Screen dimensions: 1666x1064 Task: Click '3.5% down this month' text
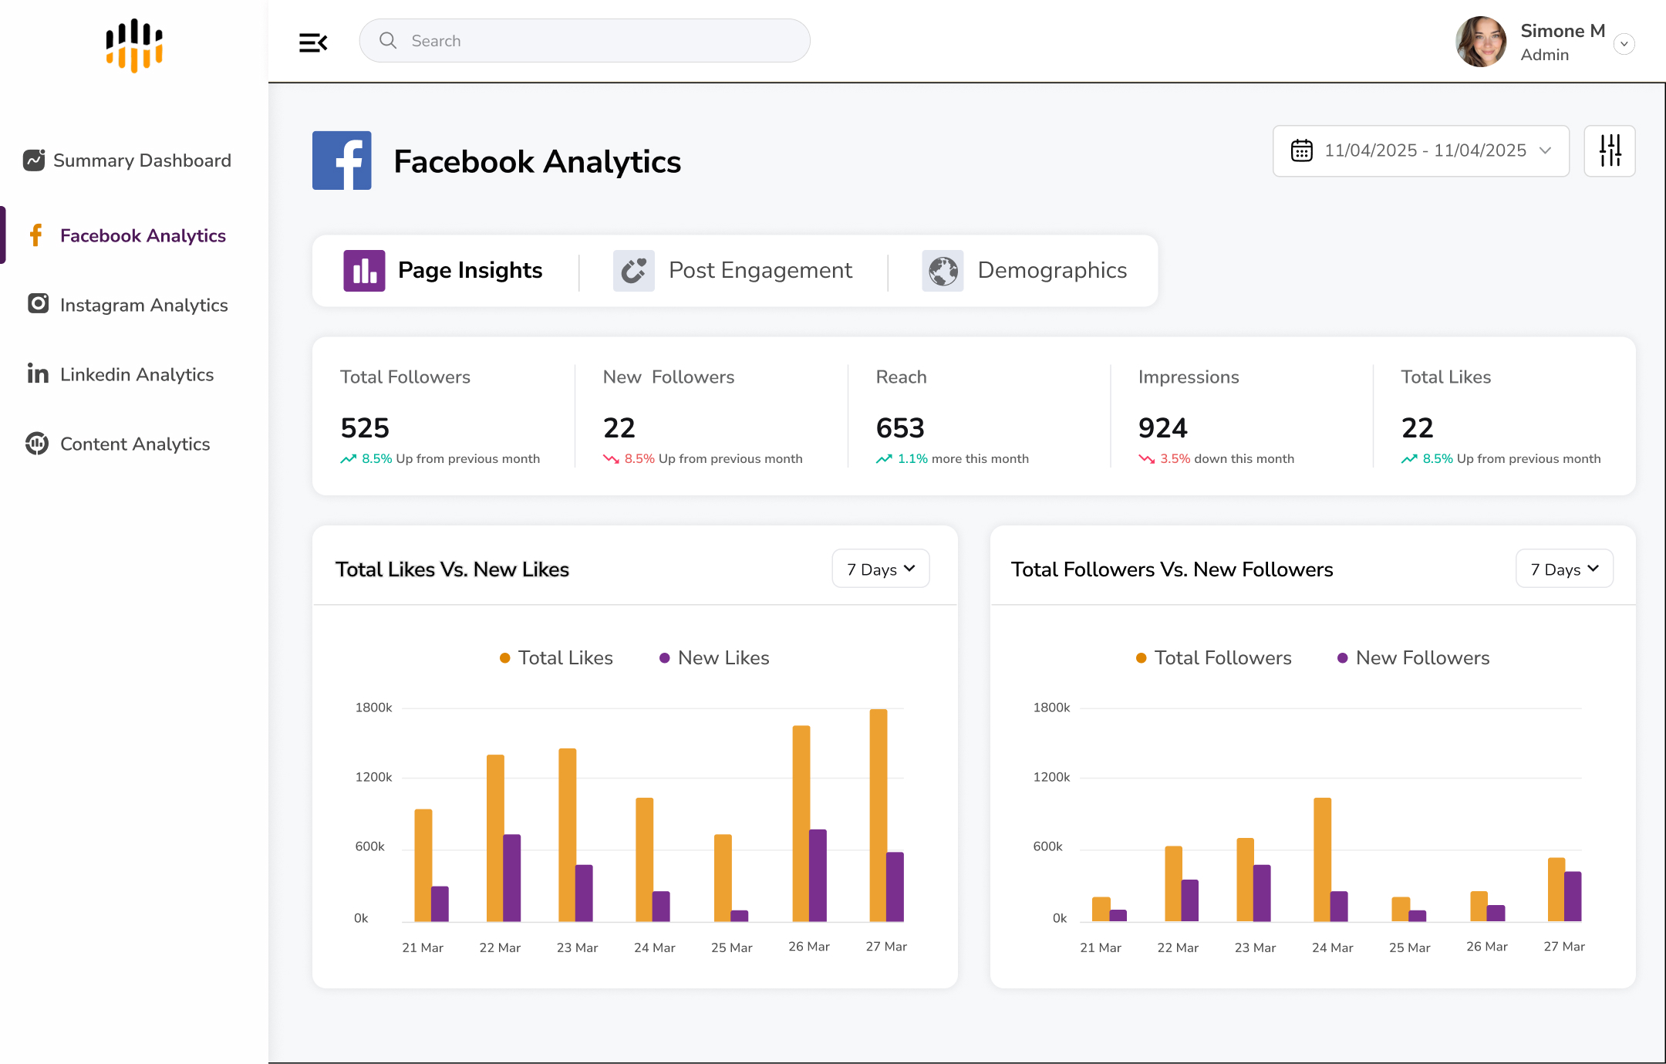pos(1227,458)
